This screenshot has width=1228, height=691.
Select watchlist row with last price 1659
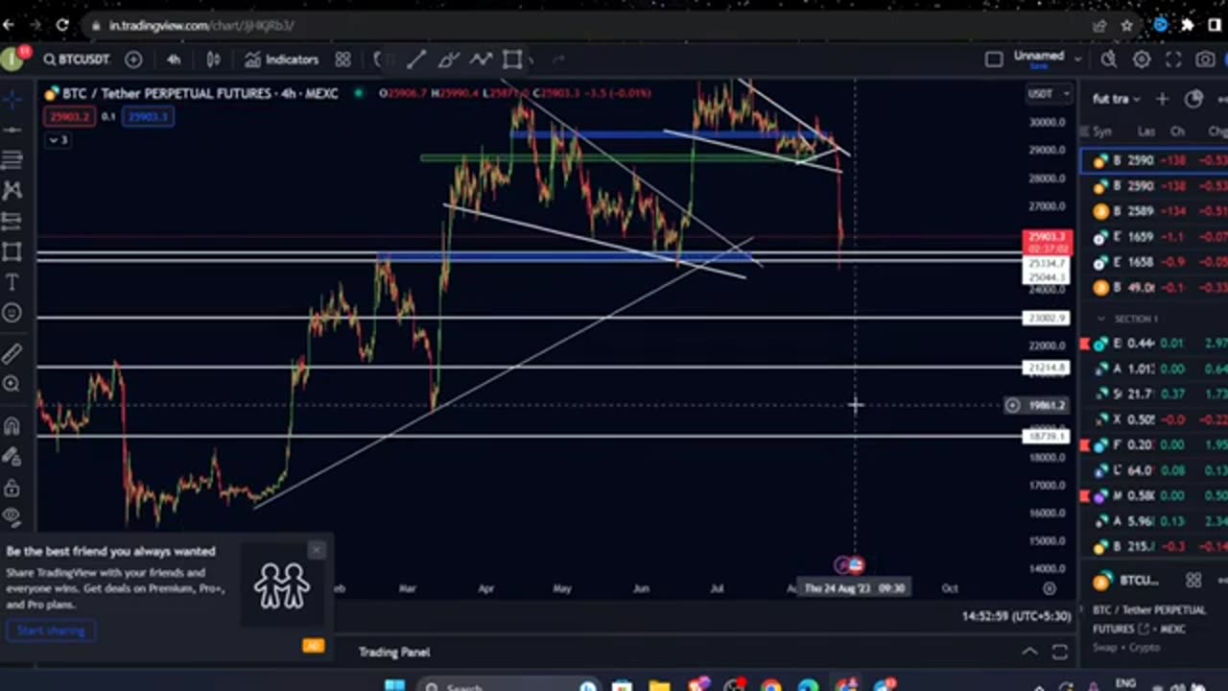[x=1154, y=236]
